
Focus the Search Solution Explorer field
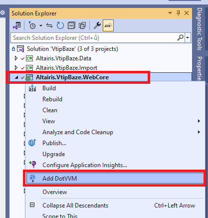[94, 38]
